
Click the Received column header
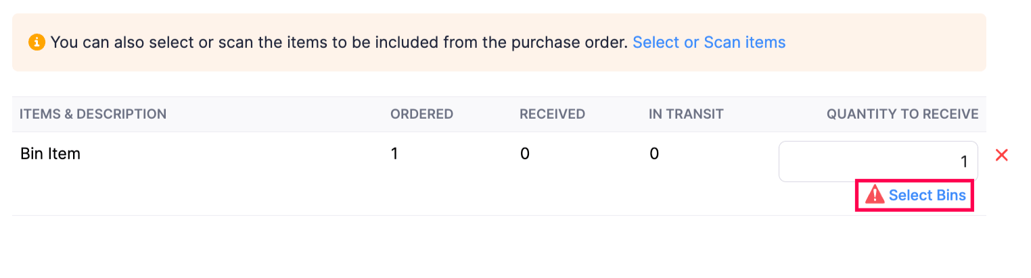pos(552,114)
